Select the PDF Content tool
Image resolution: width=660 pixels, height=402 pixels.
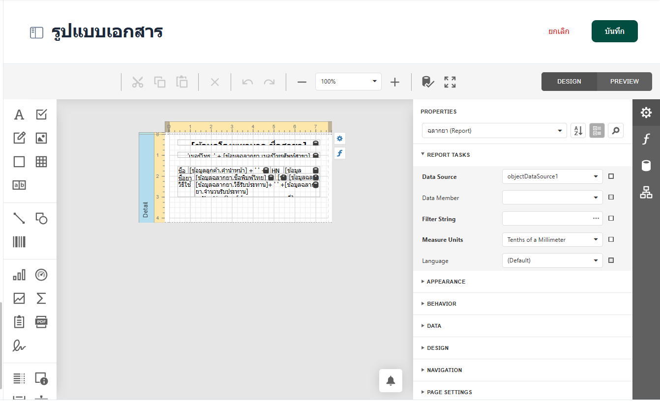pyautogui.click(x=41, y=322)
